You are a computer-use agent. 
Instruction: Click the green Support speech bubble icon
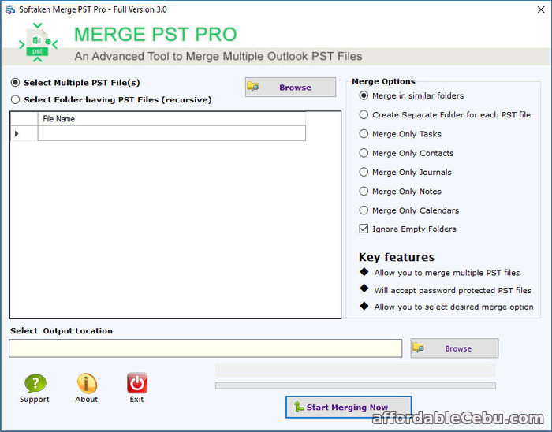(x=35, y=384)
